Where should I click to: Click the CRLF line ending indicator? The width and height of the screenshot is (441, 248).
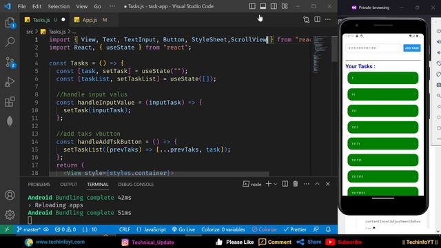pos(124,229)
